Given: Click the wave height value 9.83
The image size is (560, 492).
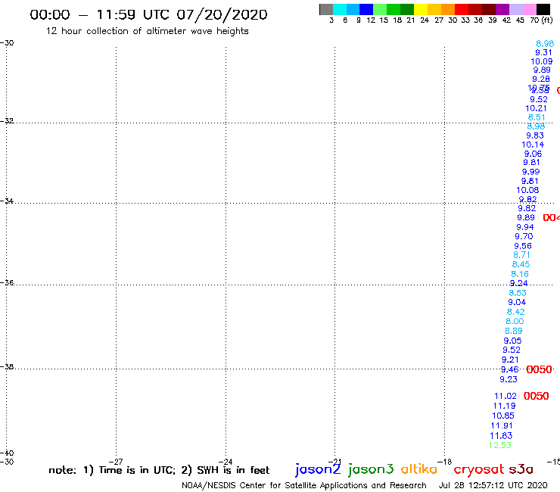Looking at the screenshot, I should tap(534, 135).
